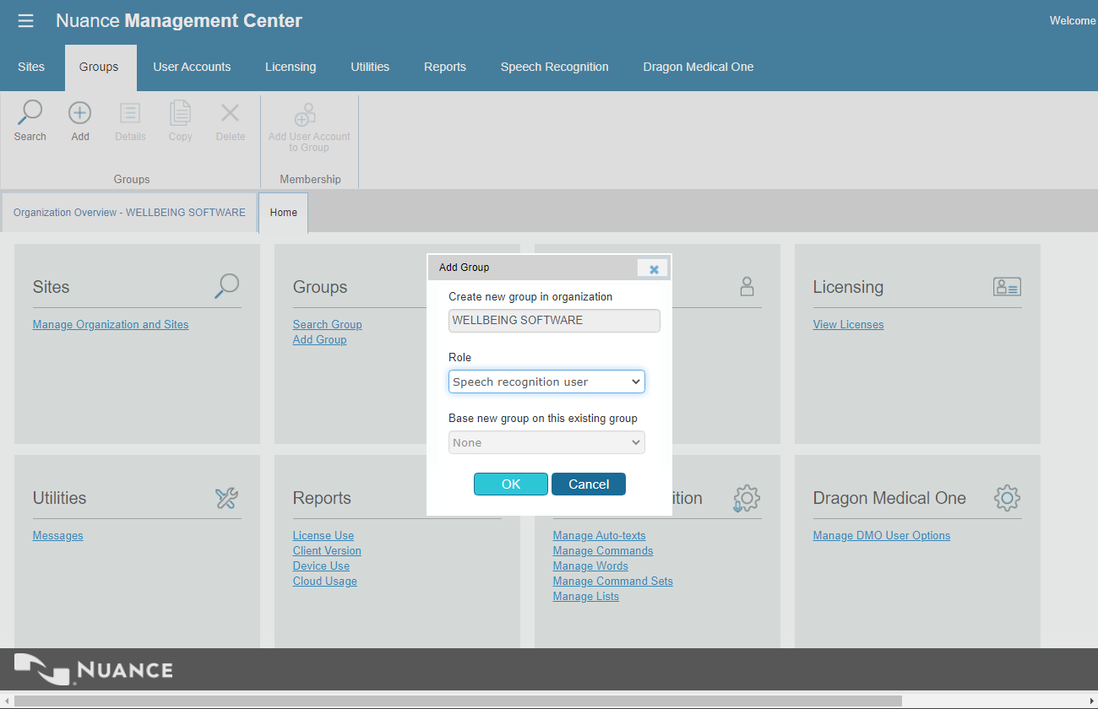This screenshot has height=709, width=1098.
Task: Open the hamburger navigation menu
Action: tap(25, 21)
